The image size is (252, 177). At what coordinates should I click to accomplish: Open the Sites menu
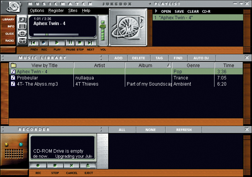coord(73,10)
